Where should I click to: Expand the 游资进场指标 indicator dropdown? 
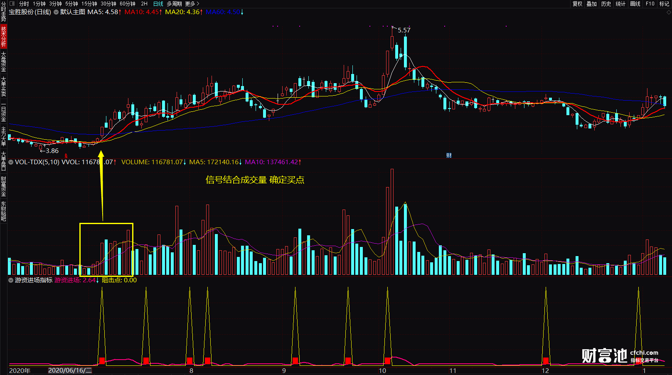coord(11,280)
